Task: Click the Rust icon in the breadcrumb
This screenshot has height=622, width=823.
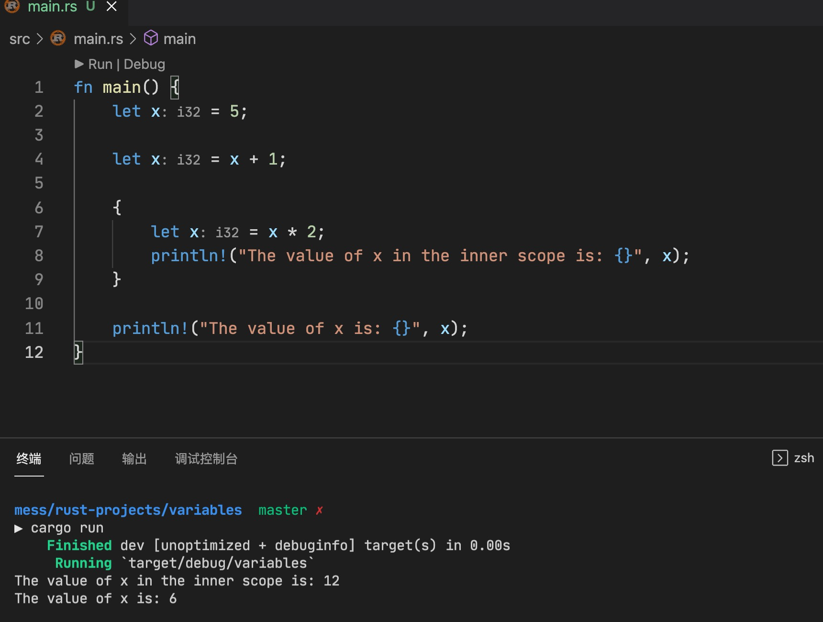Action: point(58,38)
